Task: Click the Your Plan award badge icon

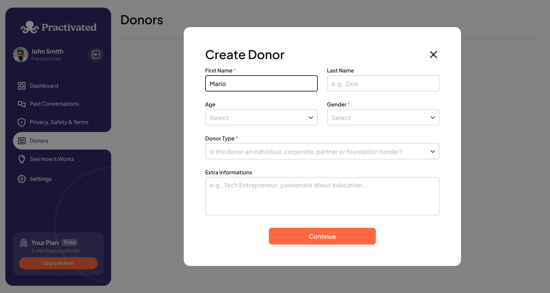Action: (x=24, y=243)
